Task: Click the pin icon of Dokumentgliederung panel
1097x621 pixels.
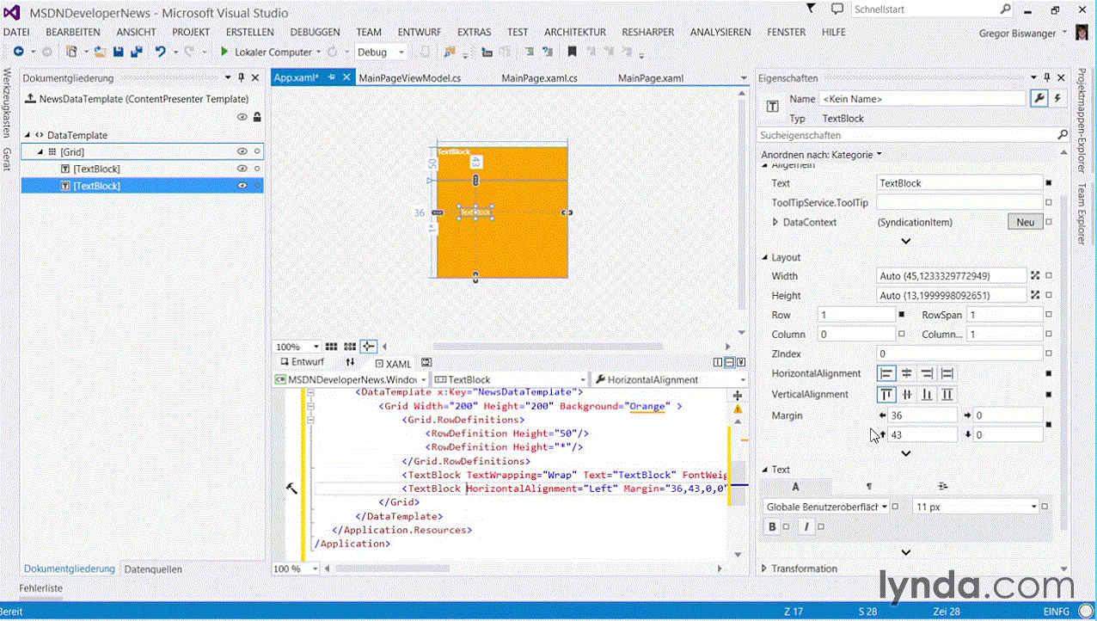Action: 240,78
